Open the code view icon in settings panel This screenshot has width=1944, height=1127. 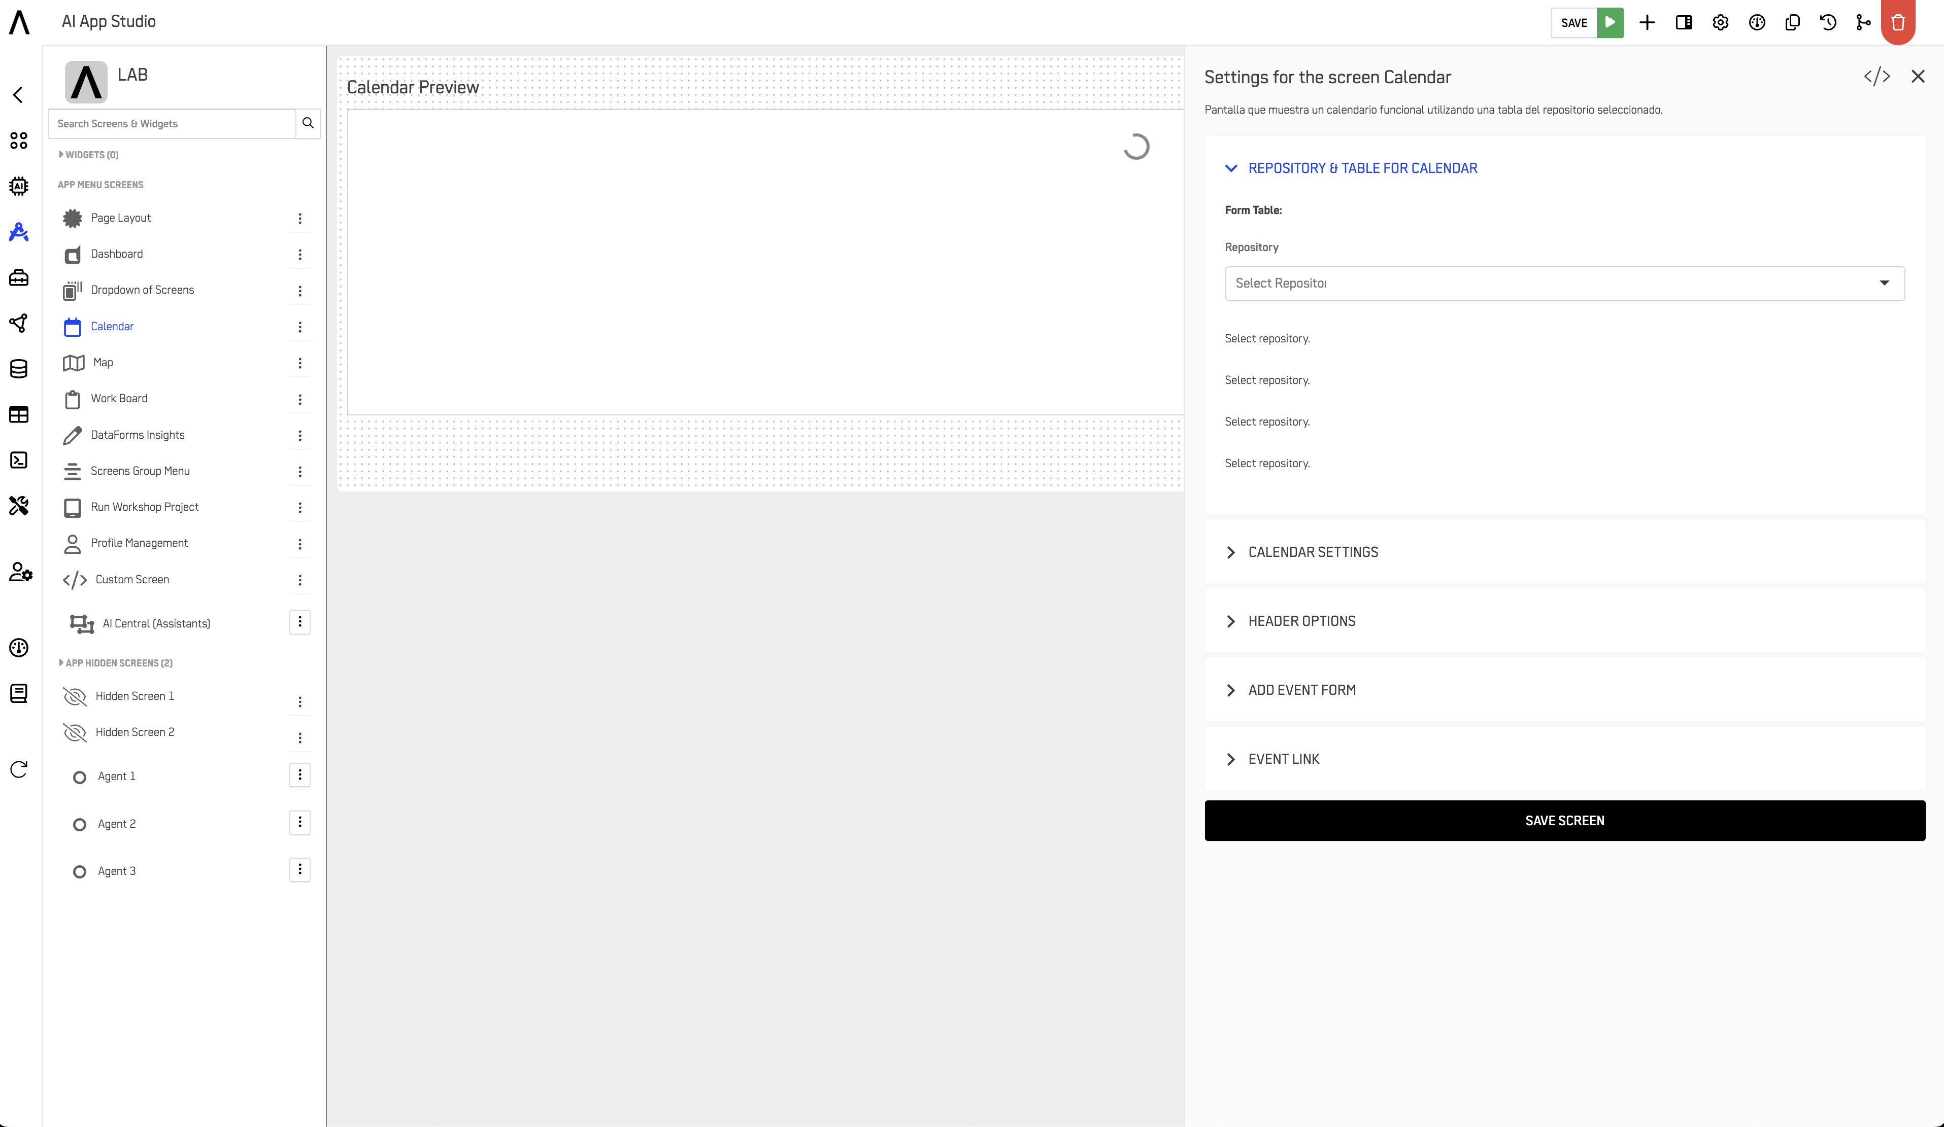tap(1877, 76)
